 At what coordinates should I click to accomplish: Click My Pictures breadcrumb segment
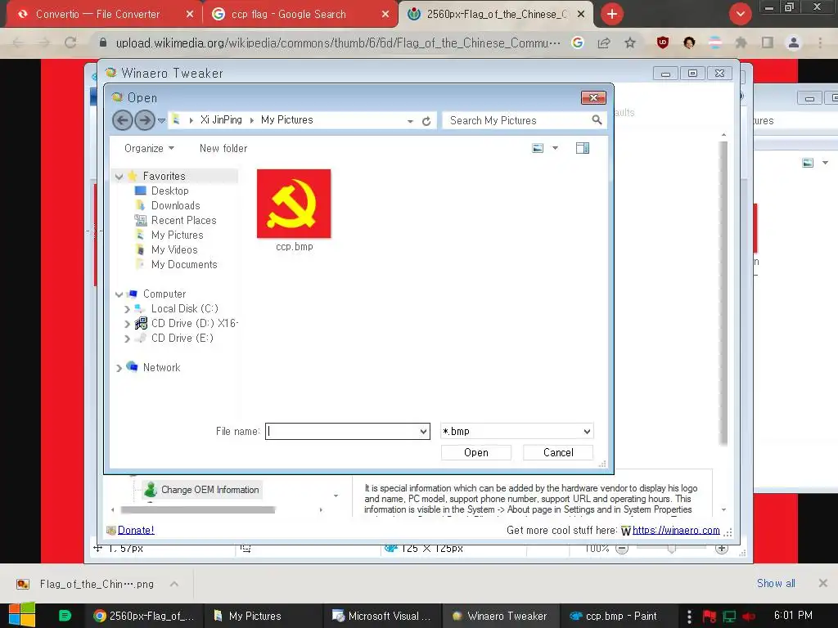(x=287, y=119)
